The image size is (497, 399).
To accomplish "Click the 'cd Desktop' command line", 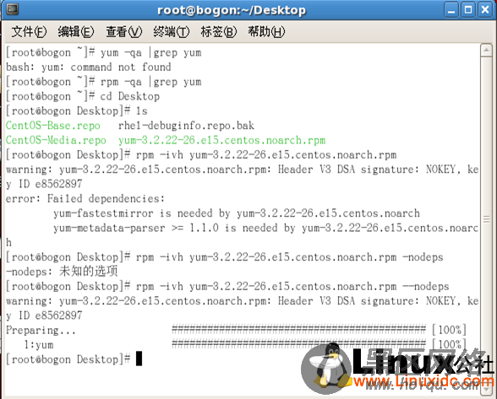I will point(83,96).
